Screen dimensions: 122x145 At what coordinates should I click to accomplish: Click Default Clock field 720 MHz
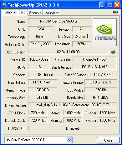(38, 120)
